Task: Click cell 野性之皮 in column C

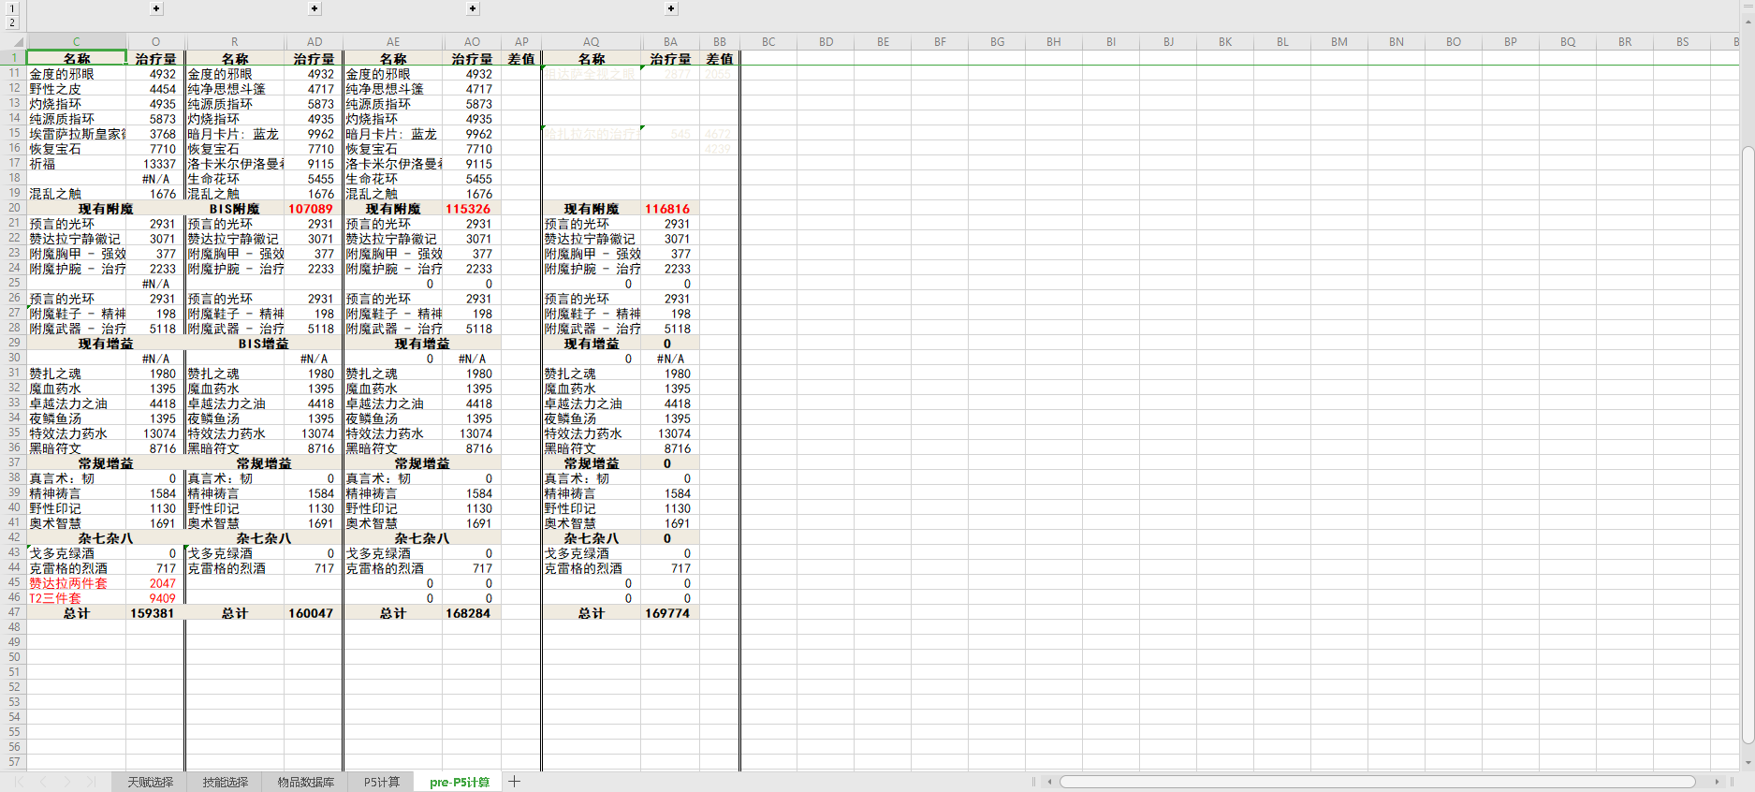Action: coord(76,89)
